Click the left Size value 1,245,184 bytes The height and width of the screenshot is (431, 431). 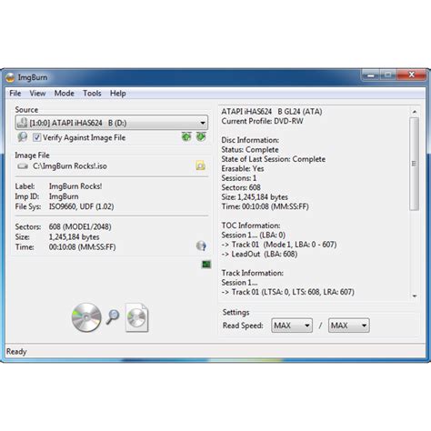pyautogui.click(x=75, y=237)
